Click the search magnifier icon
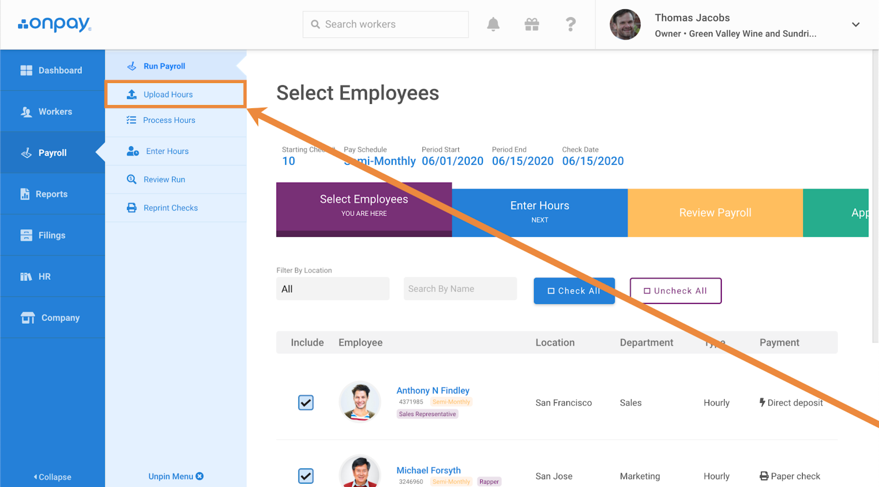 [315, 24]
